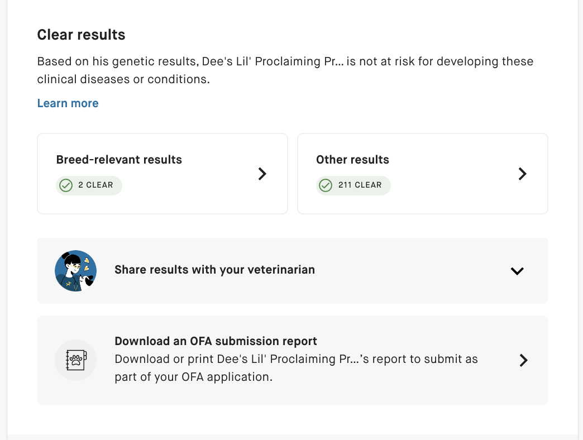The width and height of the screenshot is (583, 440).
Task: Click the arrow on Other results
Action: point(523,174)
